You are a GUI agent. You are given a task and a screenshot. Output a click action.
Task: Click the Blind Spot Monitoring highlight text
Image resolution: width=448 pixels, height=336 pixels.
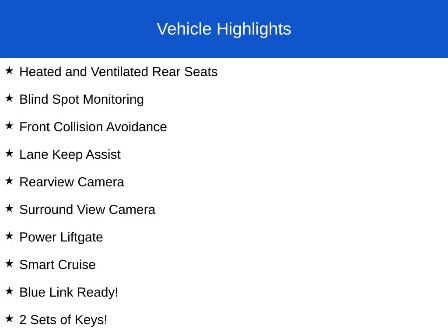[81, 99]
